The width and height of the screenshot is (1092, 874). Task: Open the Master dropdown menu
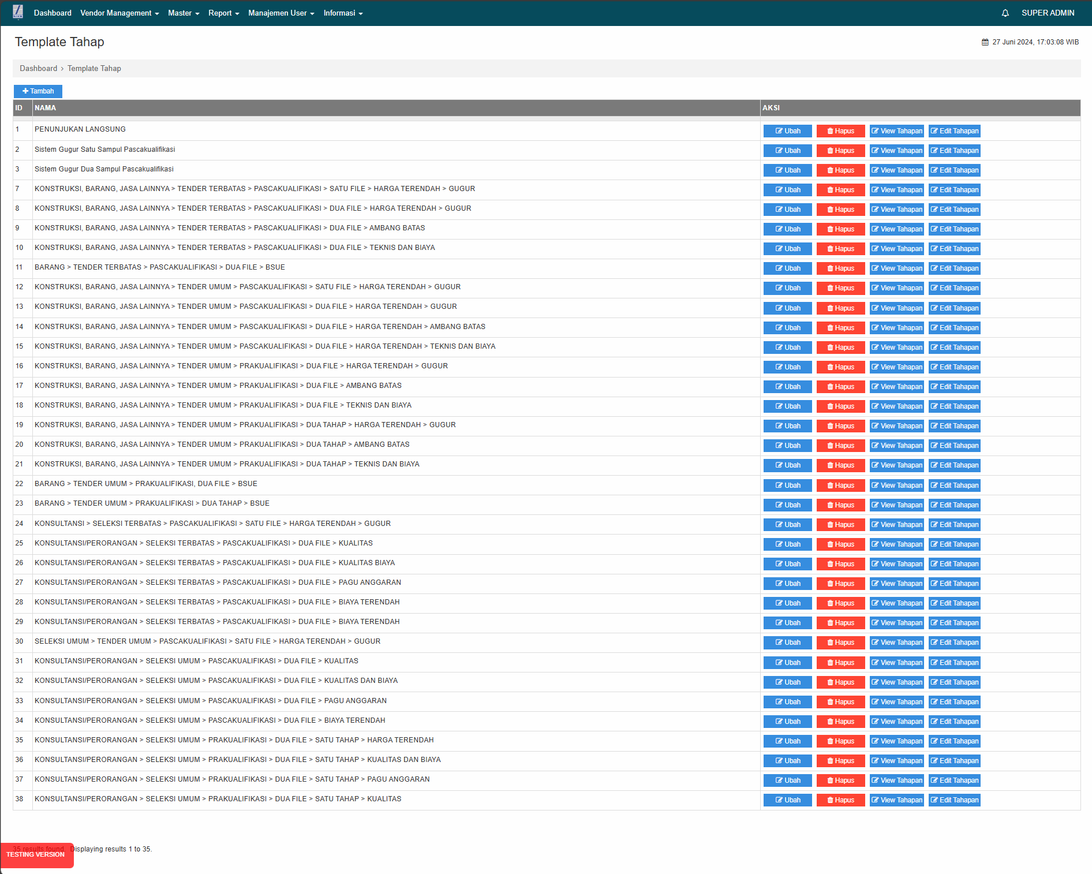184,13
